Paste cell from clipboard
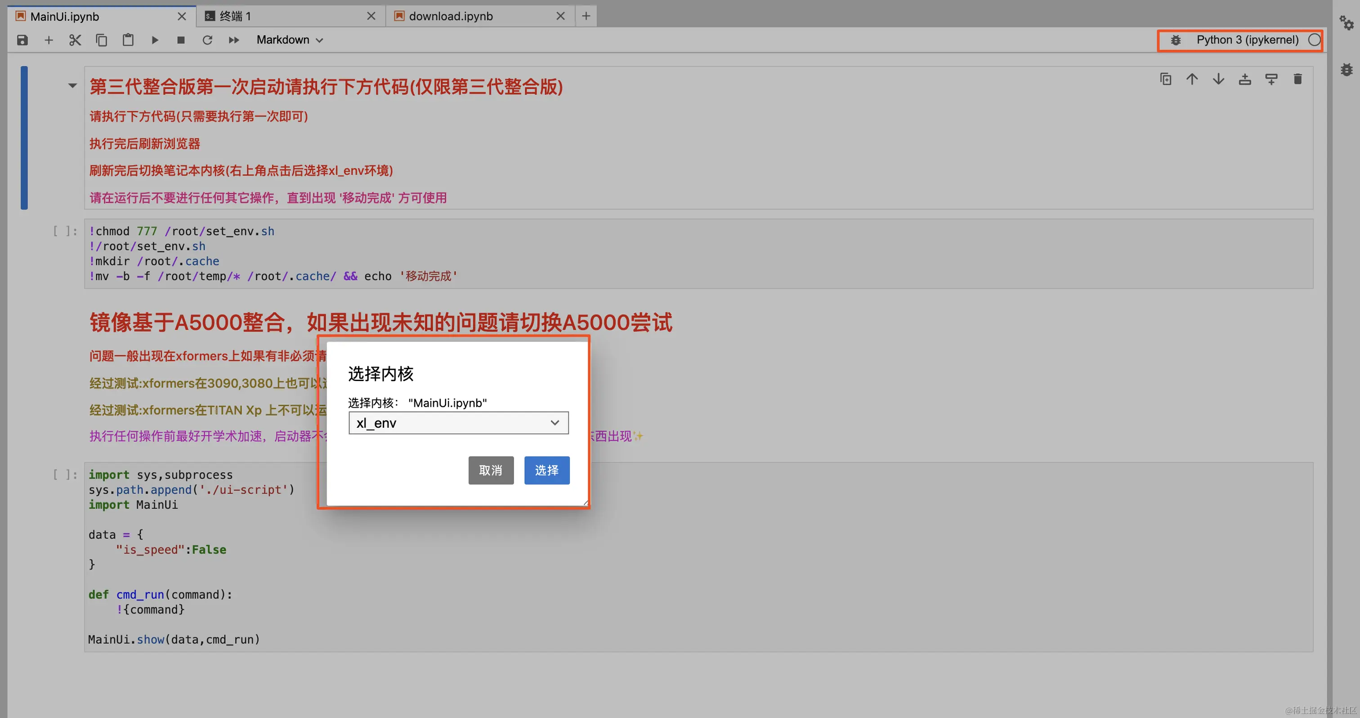Viewport: 1360px width, 718px height. pyautogui.click(x=128, y=40)
